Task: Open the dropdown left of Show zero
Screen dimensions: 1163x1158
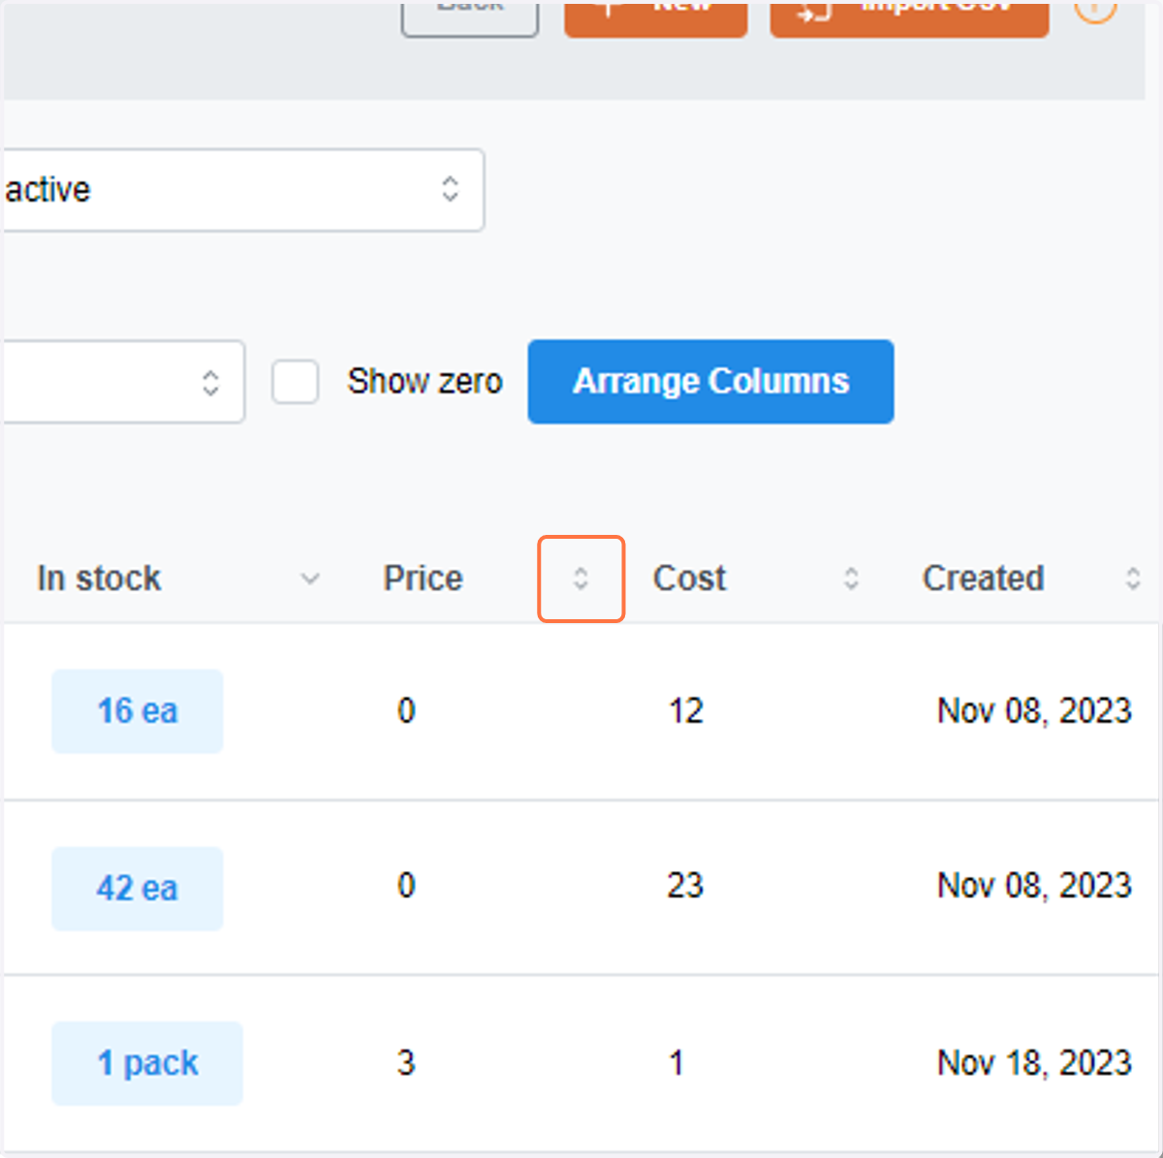Action: click(x=123, y=381)
